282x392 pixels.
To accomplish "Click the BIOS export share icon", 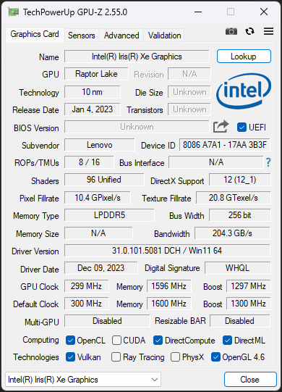I will pyautogui.click(x=221, y=127).
